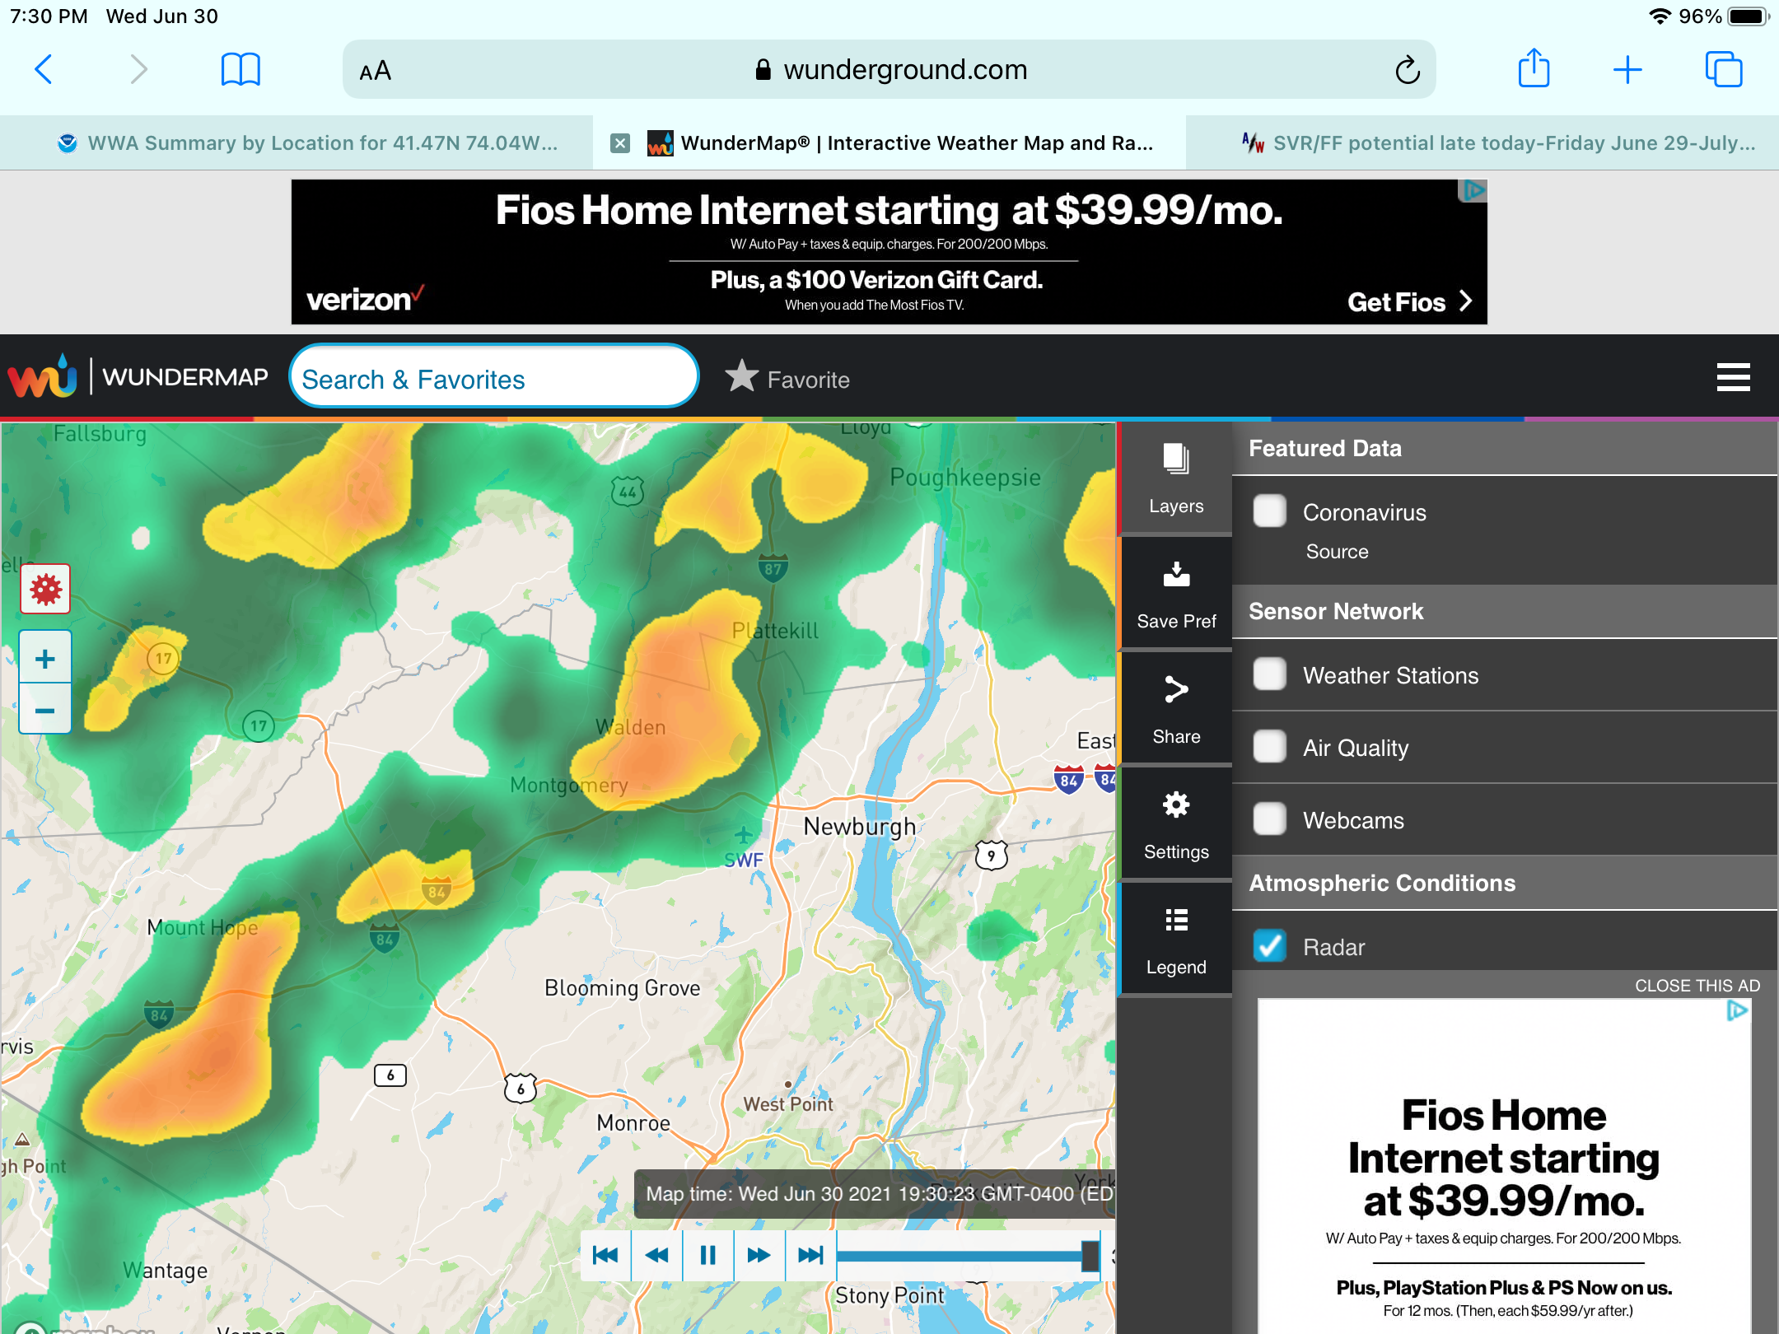The height and width of the screenshot is (1334, 1779).
Task: Tap the Poughkeepsie map label
Action: point(965,478)
